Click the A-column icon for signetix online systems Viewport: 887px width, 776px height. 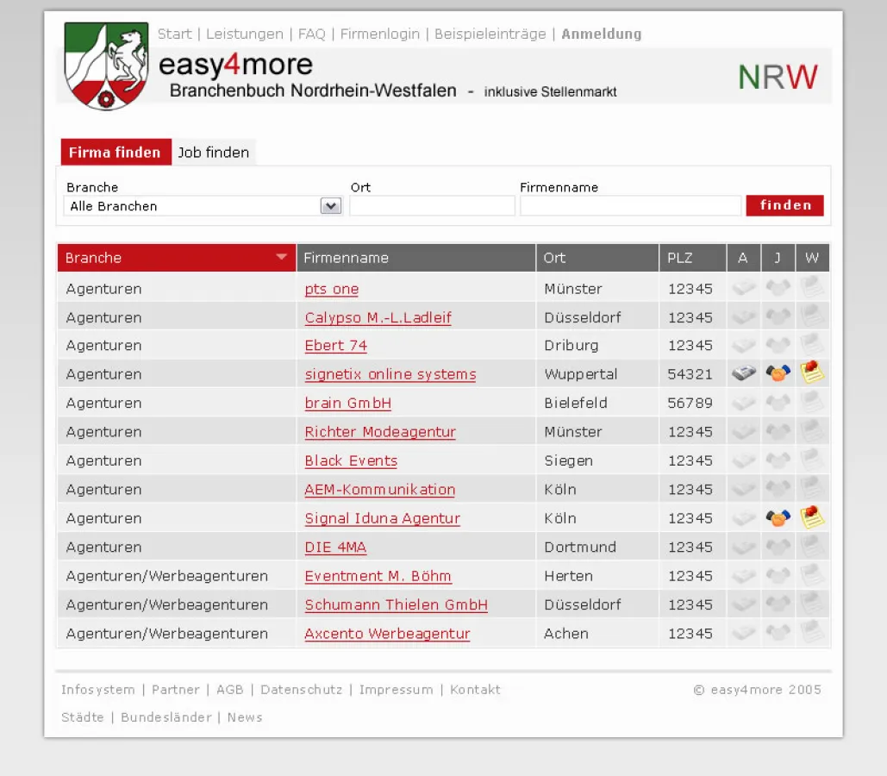click(x=744, y=374)
